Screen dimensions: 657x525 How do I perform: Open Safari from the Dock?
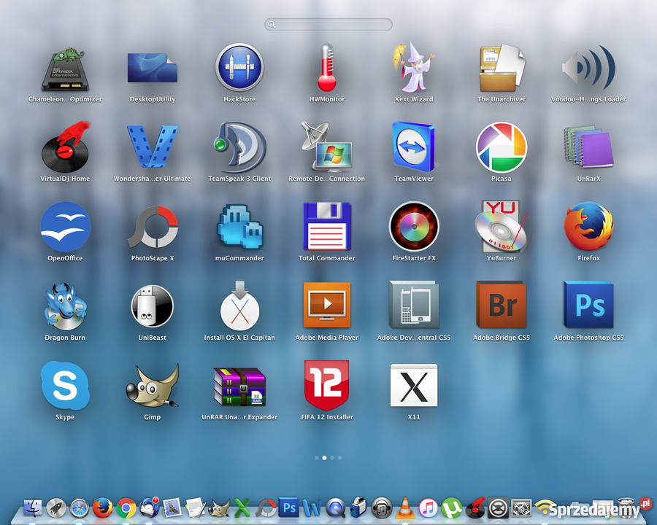click(78, 509)
